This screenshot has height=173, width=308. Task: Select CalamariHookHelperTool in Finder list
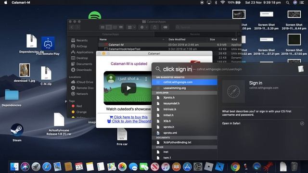170,49
